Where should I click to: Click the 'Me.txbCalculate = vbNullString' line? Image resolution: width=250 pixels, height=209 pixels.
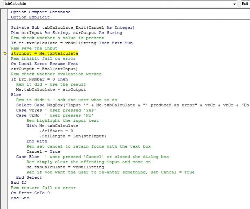tap(65, 167)
